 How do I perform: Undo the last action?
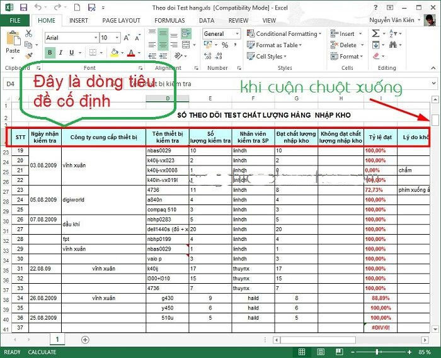(38, 8)
